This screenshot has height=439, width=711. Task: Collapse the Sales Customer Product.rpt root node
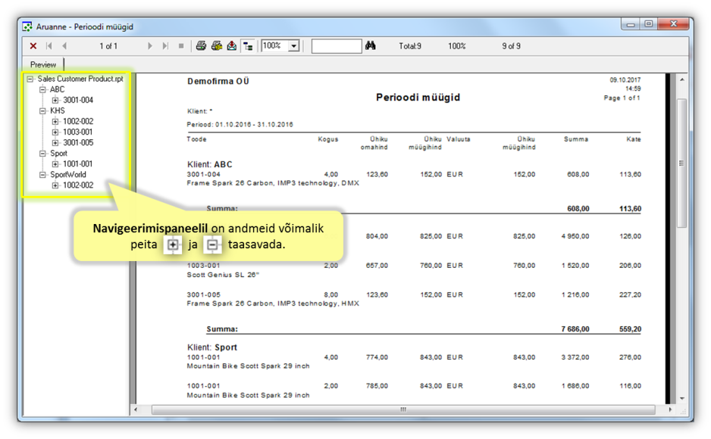point(30,79)
